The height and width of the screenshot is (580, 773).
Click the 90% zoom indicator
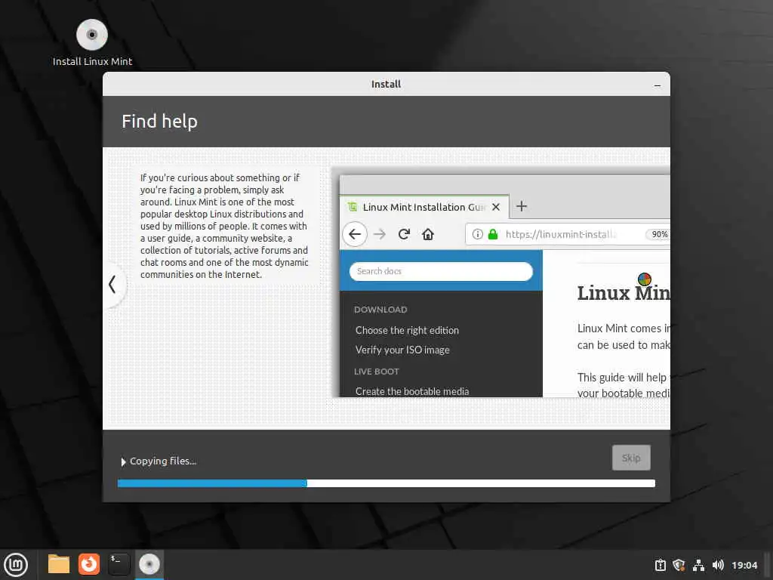(x=658, y=234)
